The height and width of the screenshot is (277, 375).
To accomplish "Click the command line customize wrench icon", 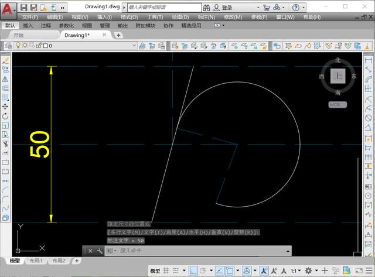I will pos(100,251).
